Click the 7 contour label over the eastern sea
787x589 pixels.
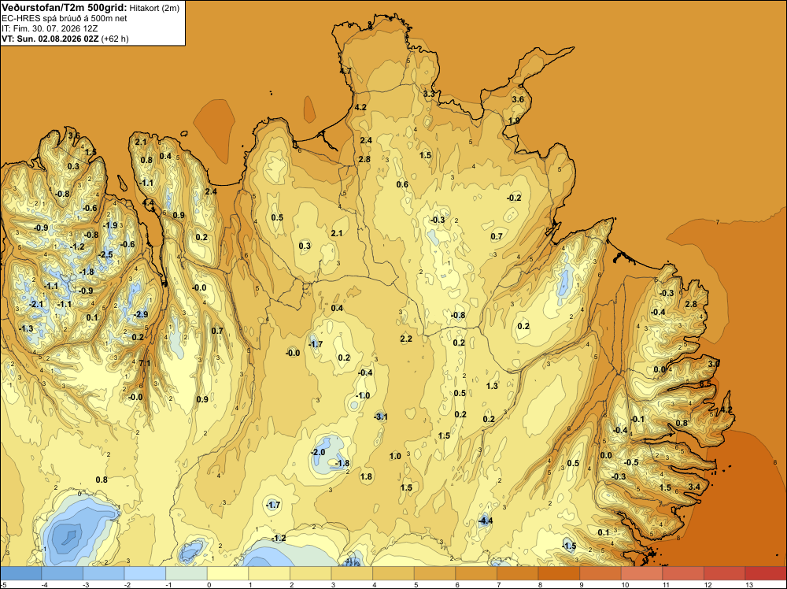click(x=718, y=222)
